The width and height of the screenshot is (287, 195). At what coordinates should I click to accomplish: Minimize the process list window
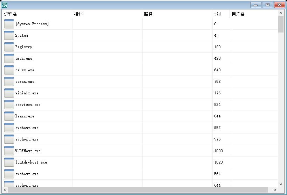pyautogui.click(x=256, y=5)
